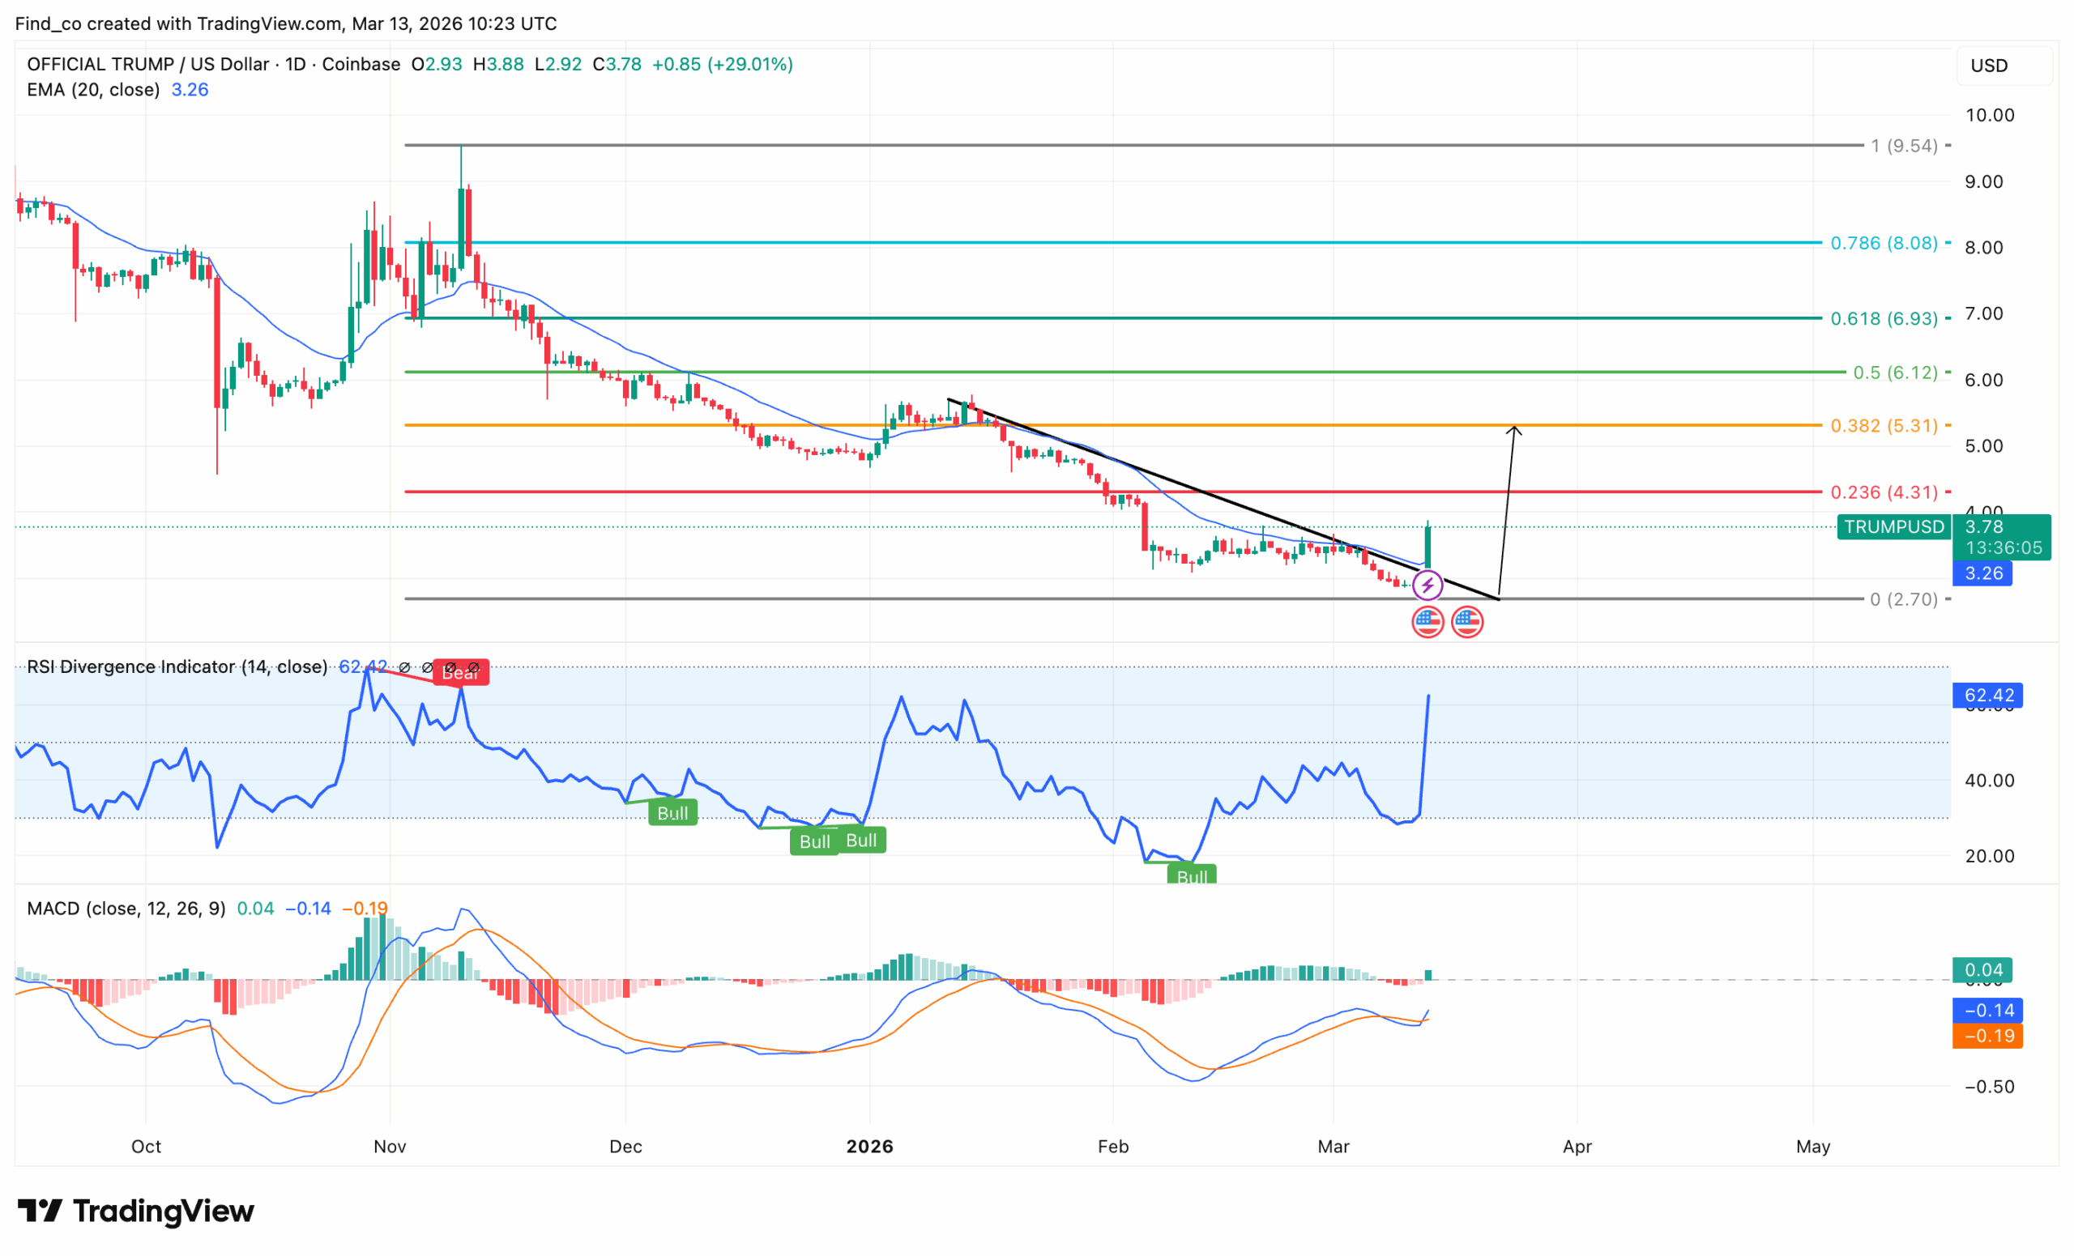Click the Dec label on the time axis
Screen dimensions: 2074x1256
(x=626, y=1147)
